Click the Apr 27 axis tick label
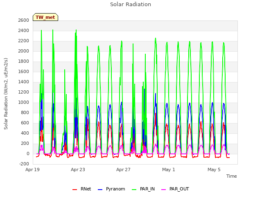 point(123,170)
